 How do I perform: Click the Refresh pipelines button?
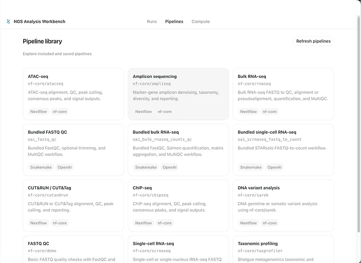point(313,41)
